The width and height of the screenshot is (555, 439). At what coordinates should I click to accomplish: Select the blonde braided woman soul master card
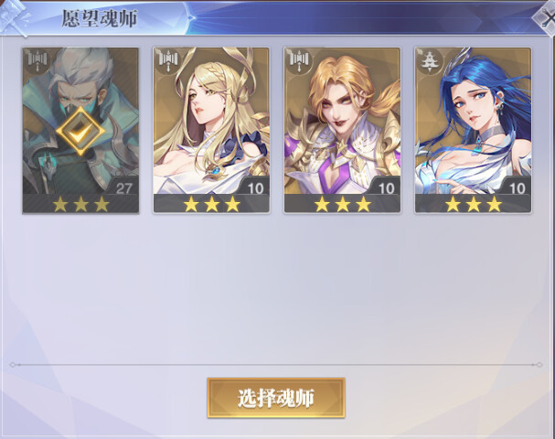point(211,130)
